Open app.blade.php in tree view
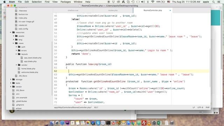224x126 pixels. point(30,61)
